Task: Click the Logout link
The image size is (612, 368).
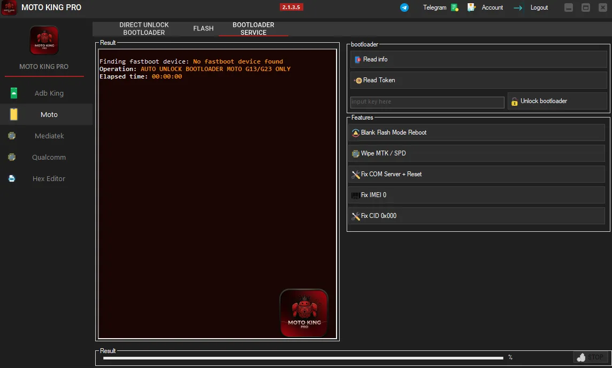Action: click(x=539, y=7)
